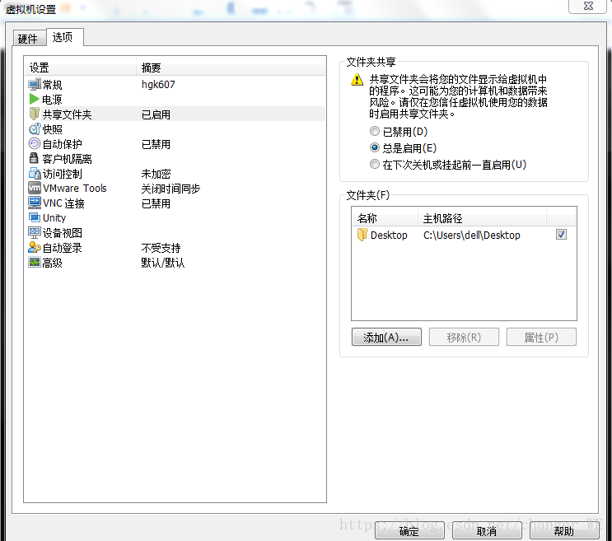Screen dimensions: 612x541
Task: Select the Unity row label
Action: [54, 217]
